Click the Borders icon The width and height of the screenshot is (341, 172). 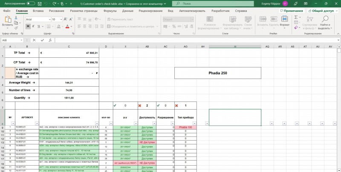coord(49,26)
